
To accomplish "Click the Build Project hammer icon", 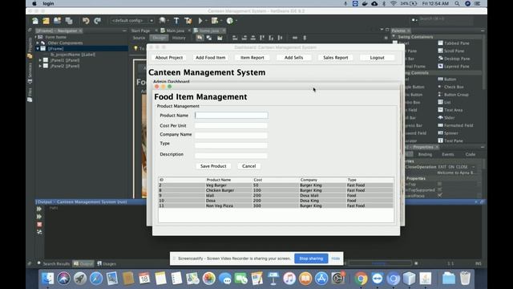I will [176, 21].
